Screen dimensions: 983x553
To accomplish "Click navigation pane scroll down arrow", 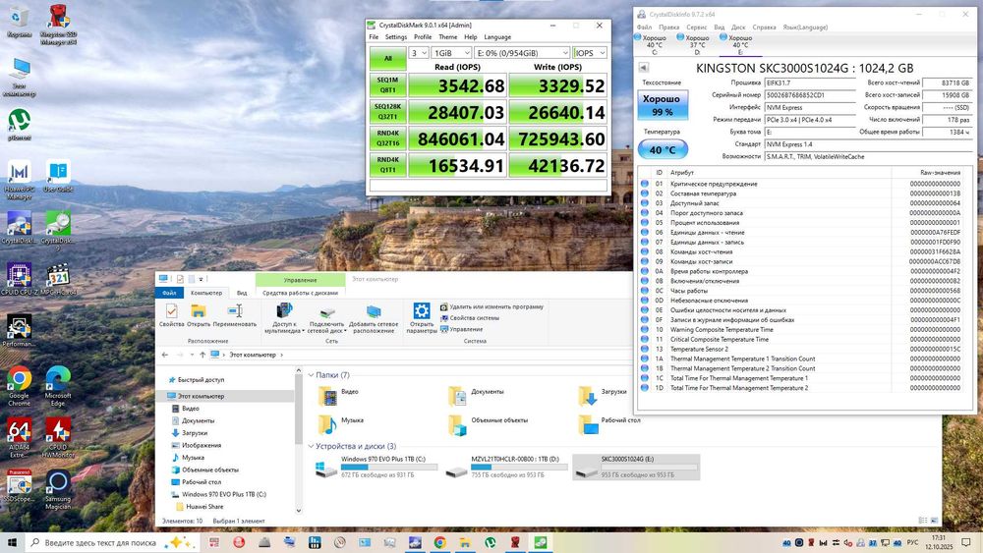I will pyautogui.click(x=299, y=510).
